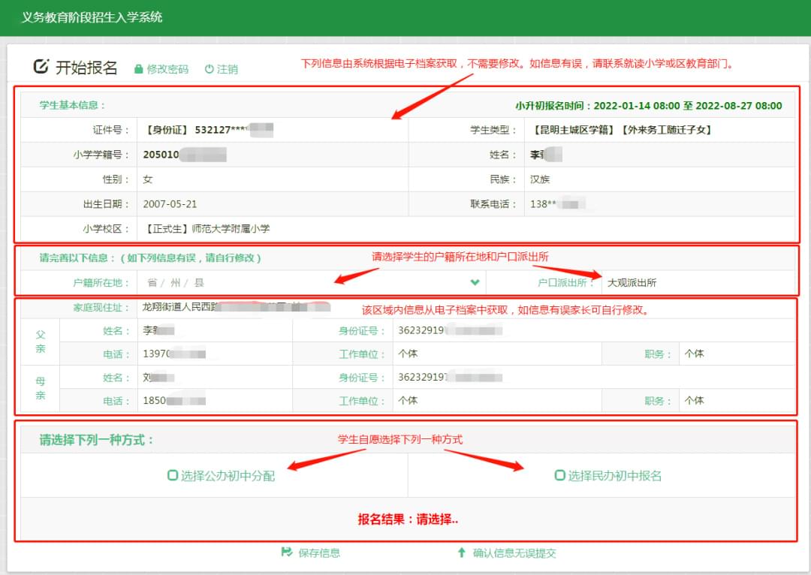Click the lock icon for 修改密码
The width and height of the screenshot is (811, 575).
pyautogui.click(x=138, y=69)
